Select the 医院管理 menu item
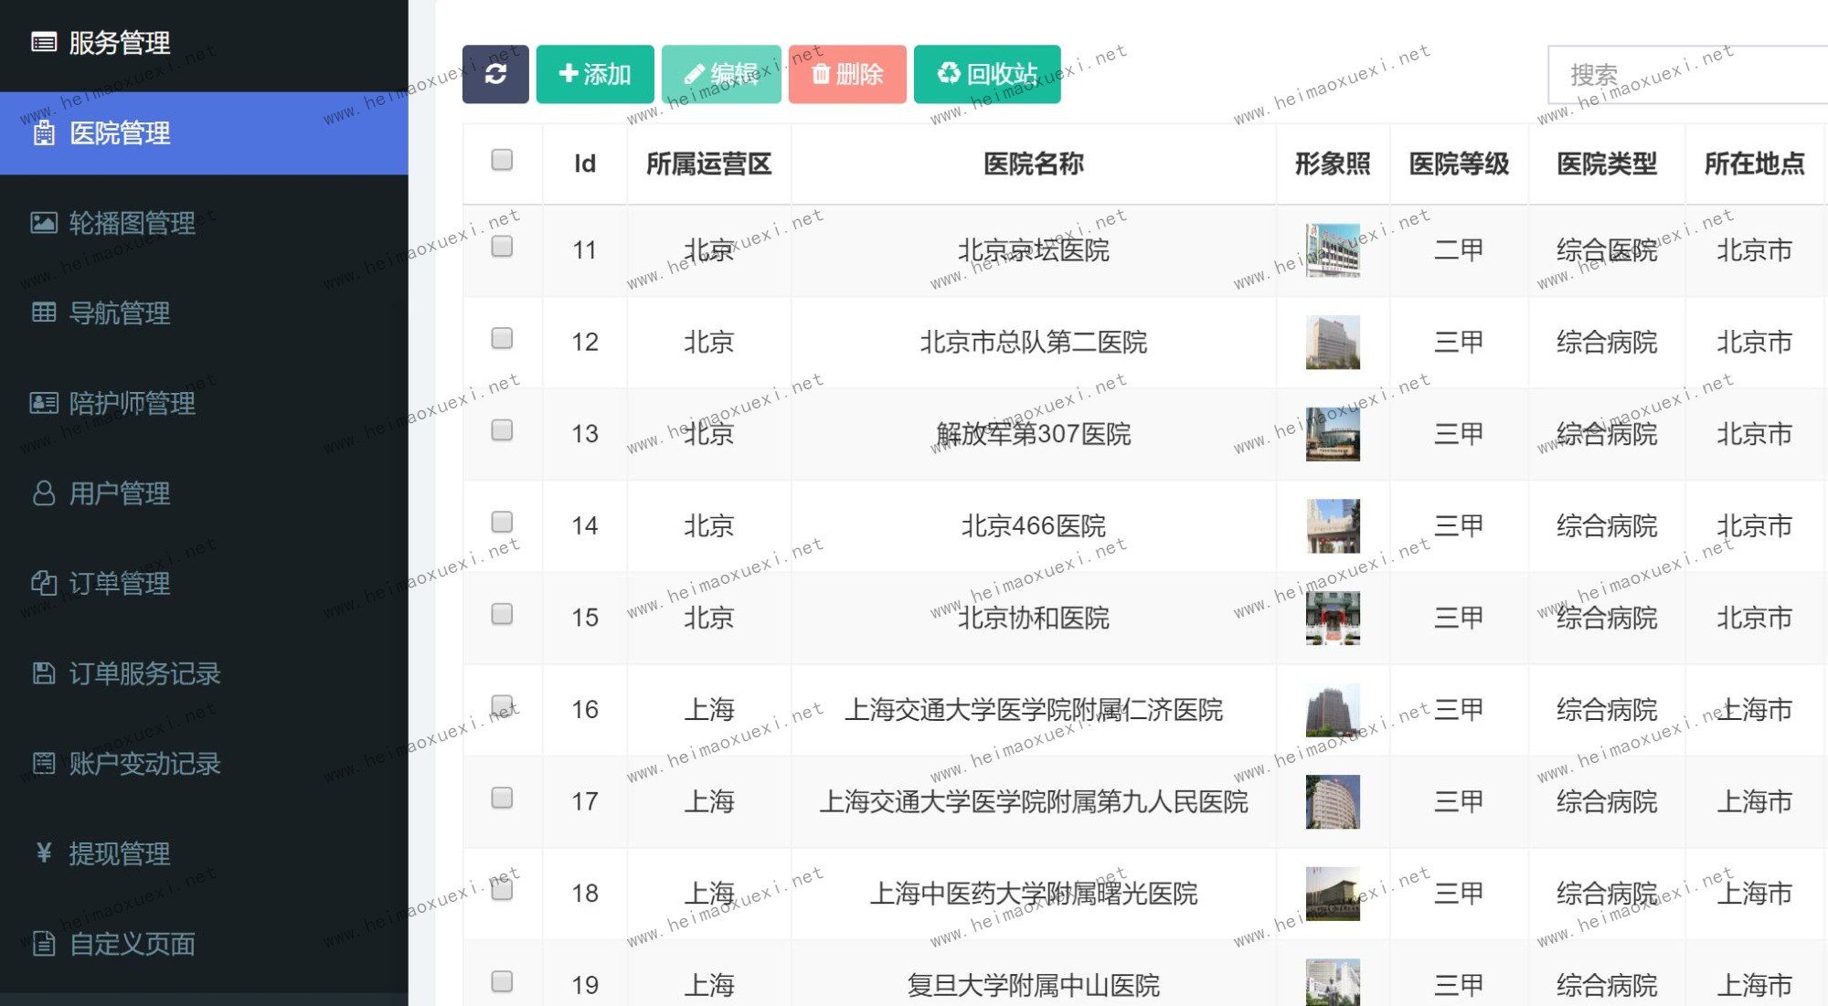 (x=119, y=133)
